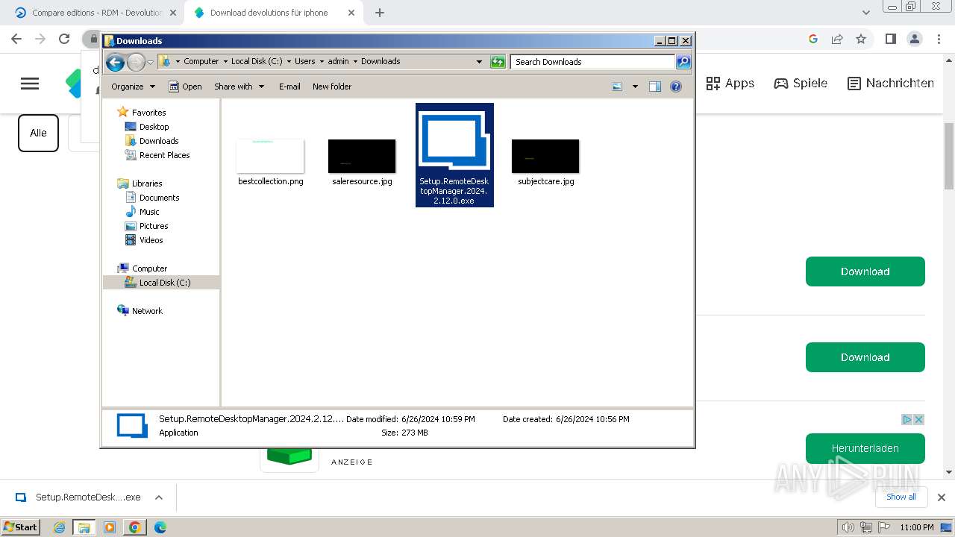Open the recent pages dropdown arrow

[150, 62]
